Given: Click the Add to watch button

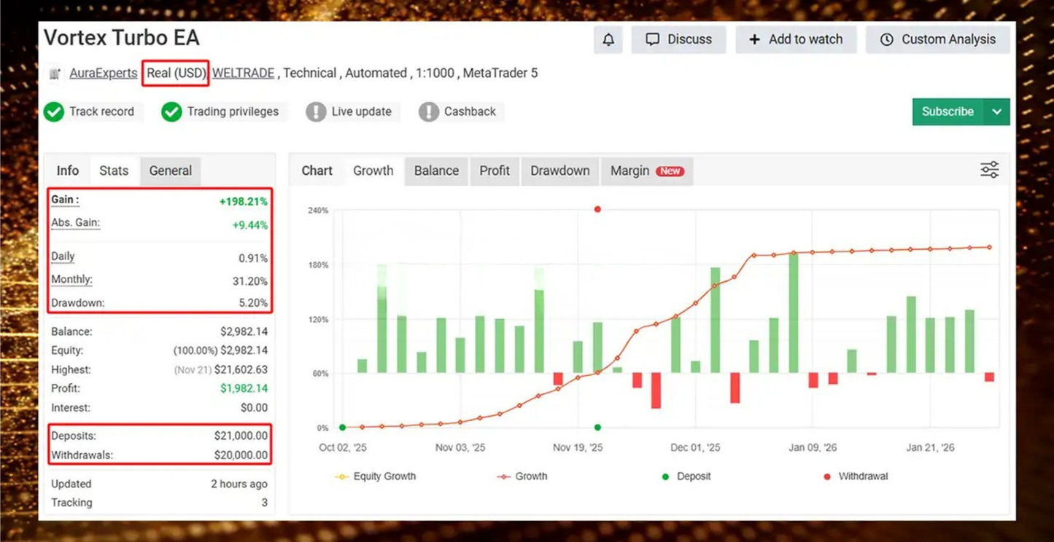Looking at the screenshot, I should [797, 39].
